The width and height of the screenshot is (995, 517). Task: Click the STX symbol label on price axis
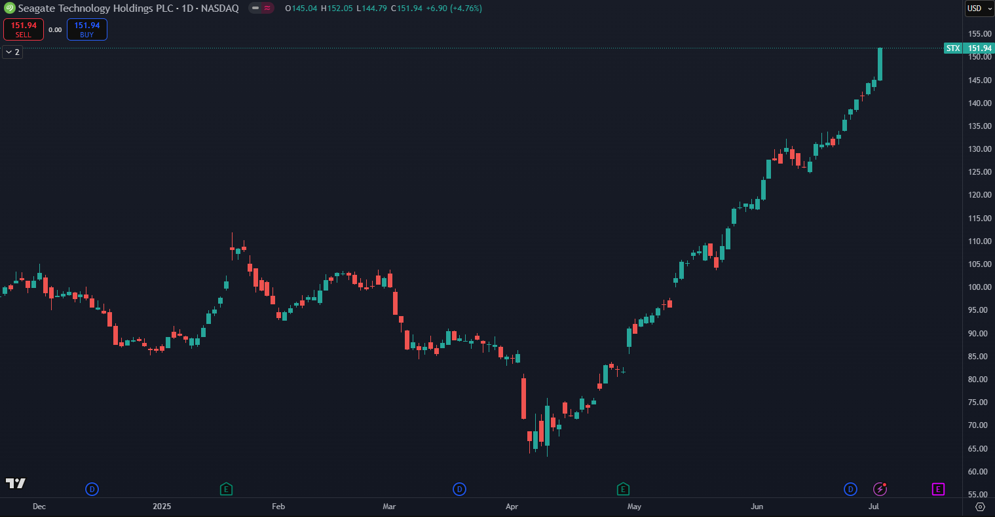tap(952, 48)
